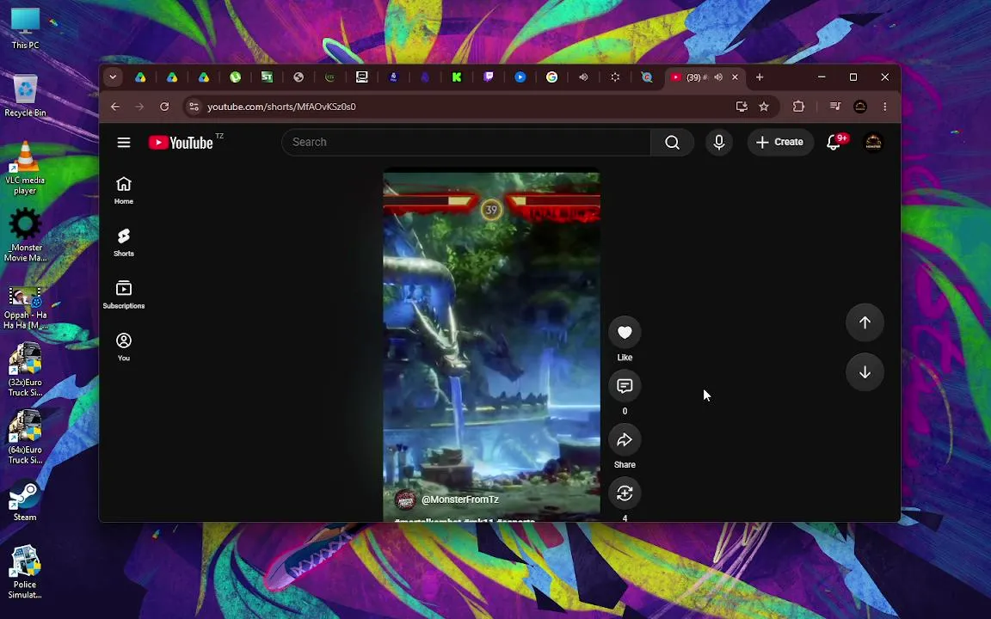Select (64x)Euro Truck Simulator shortcut

click(x=25, y=437)
